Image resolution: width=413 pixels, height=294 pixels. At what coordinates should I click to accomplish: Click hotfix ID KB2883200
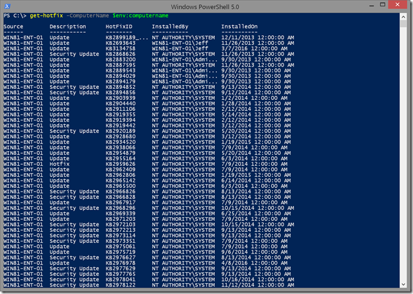click(x=121, y=60)
